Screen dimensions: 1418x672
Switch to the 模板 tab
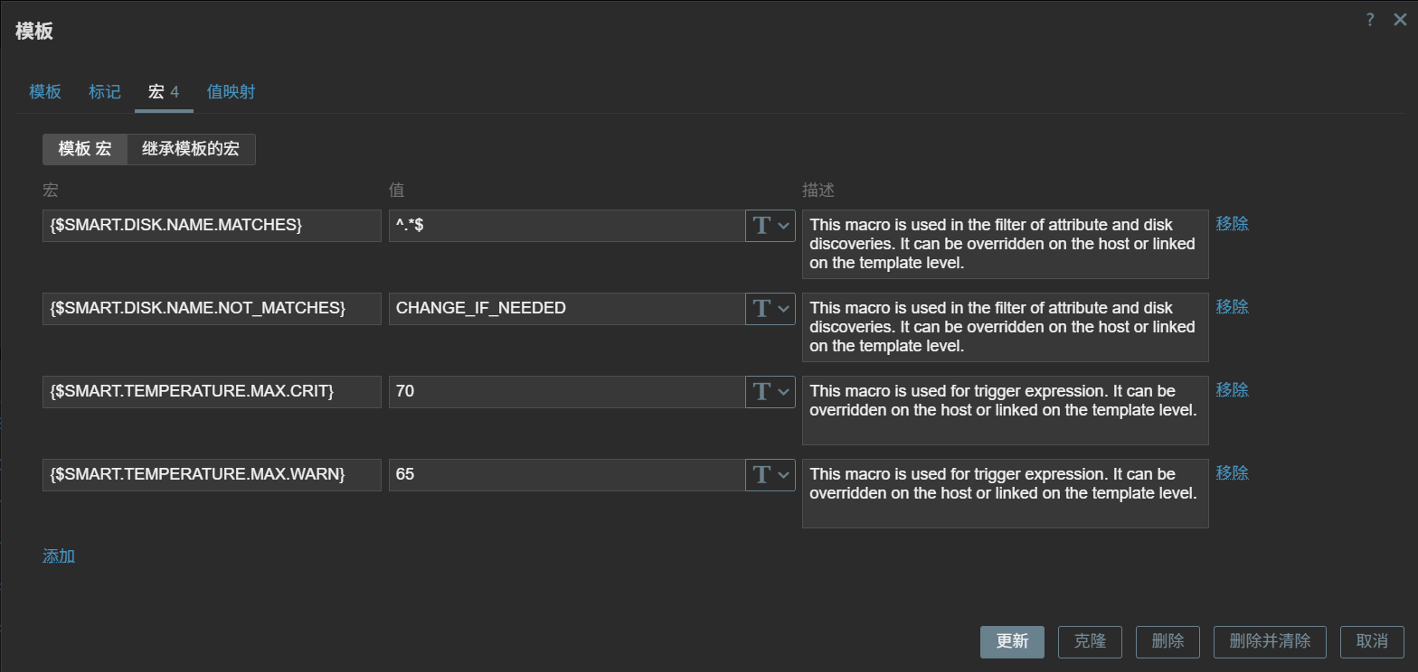[45, 92]
